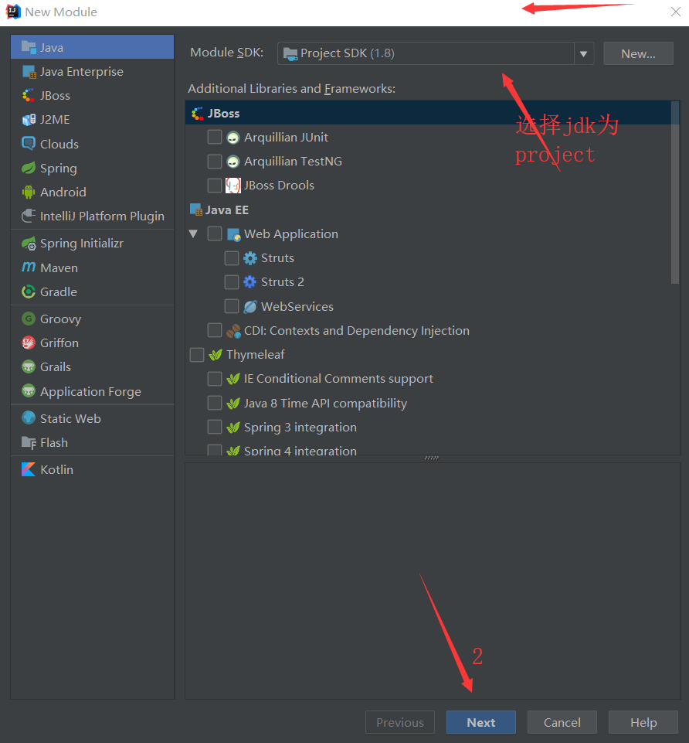This screenshot has width=689, height=743.
Task: Check the JBoss Drools option
Action: (214, 185)
